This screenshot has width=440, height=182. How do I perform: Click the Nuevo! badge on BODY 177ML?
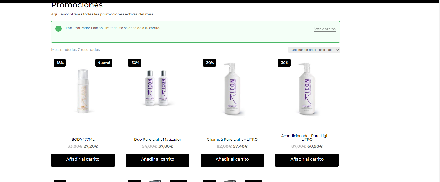tap(104, 63)
